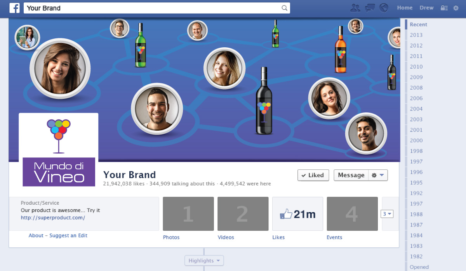Click the Message button

(x=351, y=175)
